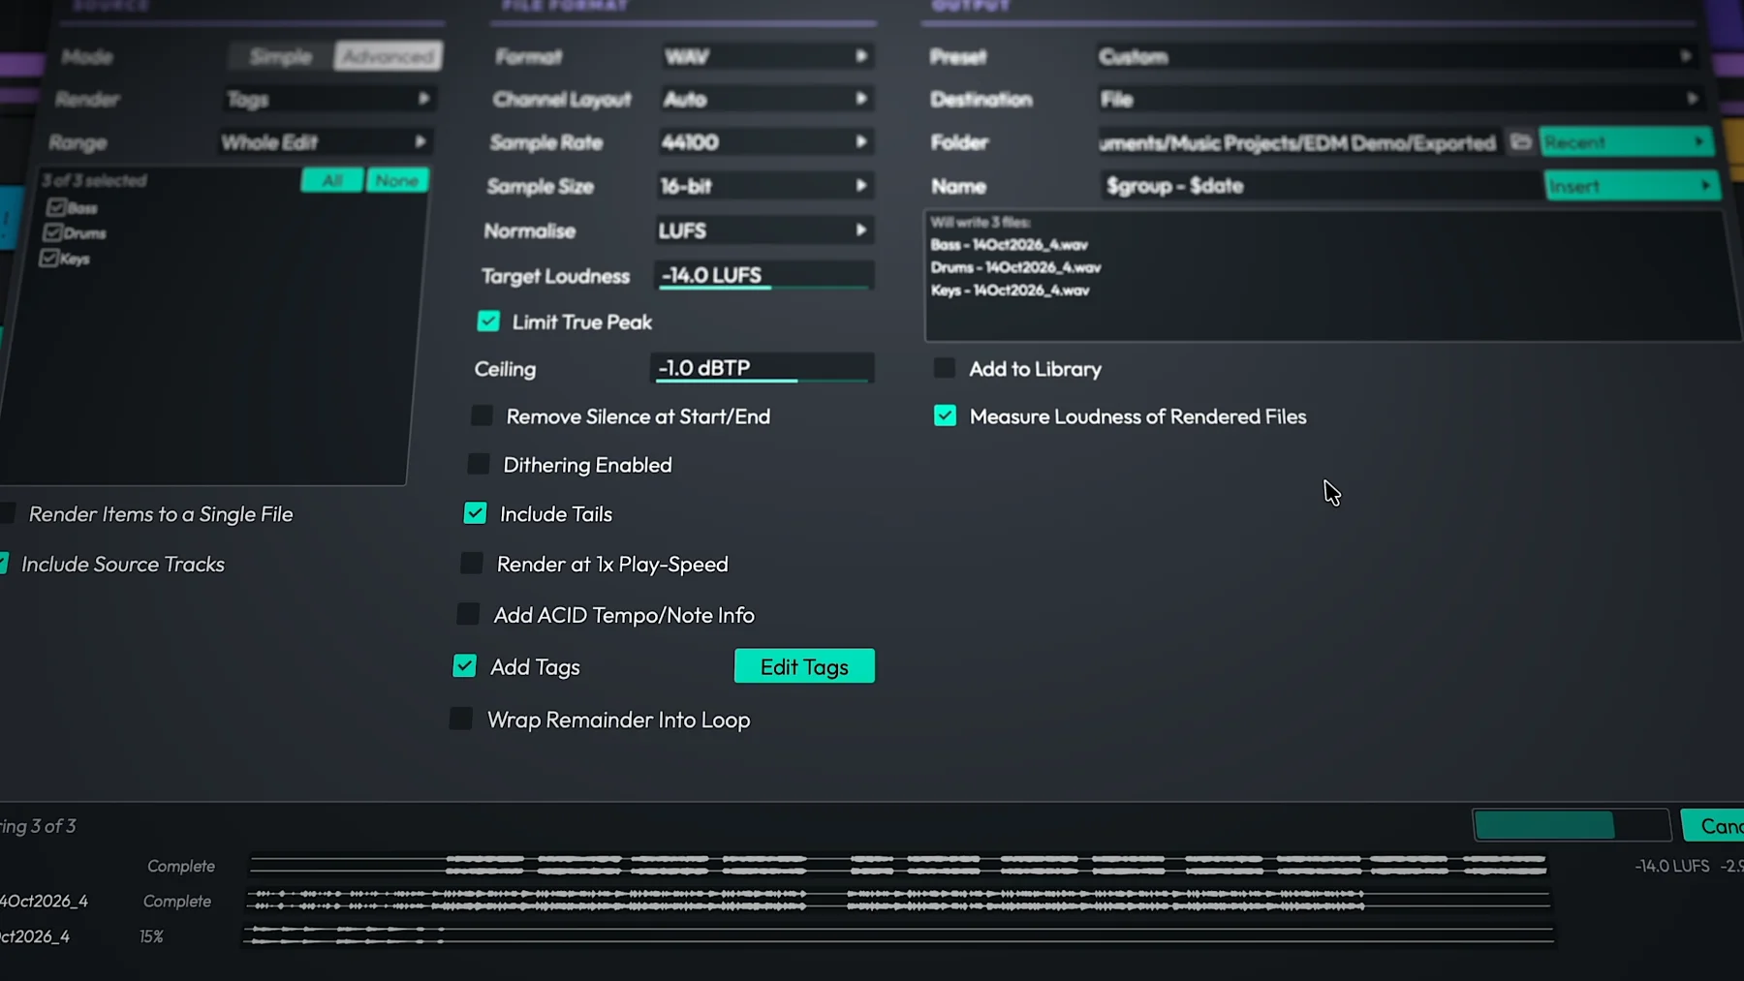This screenshot has width=1744, height=981.
Task: Edit the Name field $group - $date
Action: click(1321, 186)
